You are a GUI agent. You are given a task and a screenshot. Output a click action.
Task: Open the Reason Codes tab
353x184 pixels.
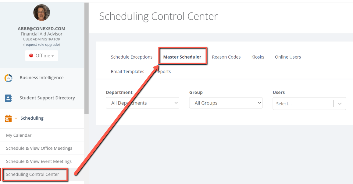(226, 57)
